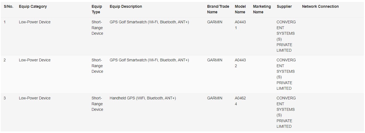This screenshot has width=365, height=133.
Task: Click the Supplier column header
Action: [x=284, y=6]
